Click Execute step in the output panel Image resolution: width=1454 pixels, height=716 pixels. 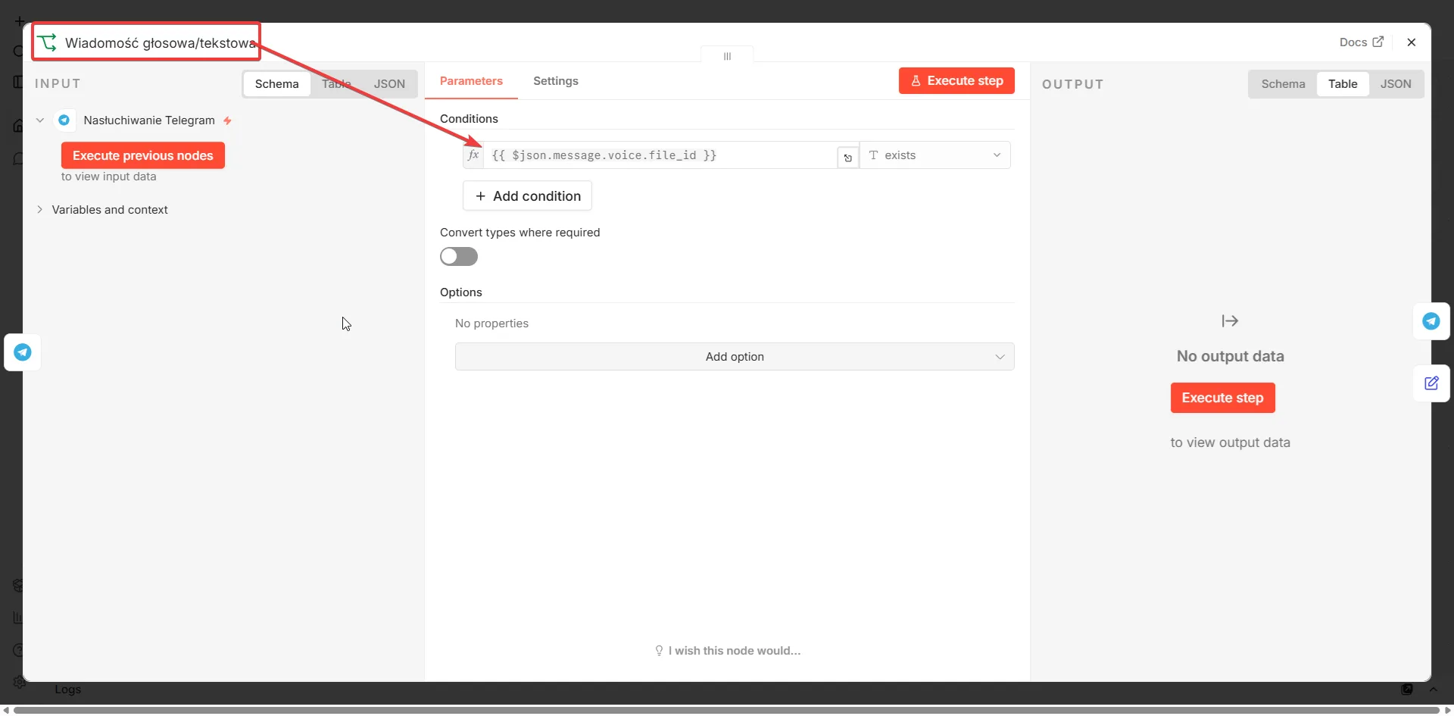click(x=1222, y=398)
